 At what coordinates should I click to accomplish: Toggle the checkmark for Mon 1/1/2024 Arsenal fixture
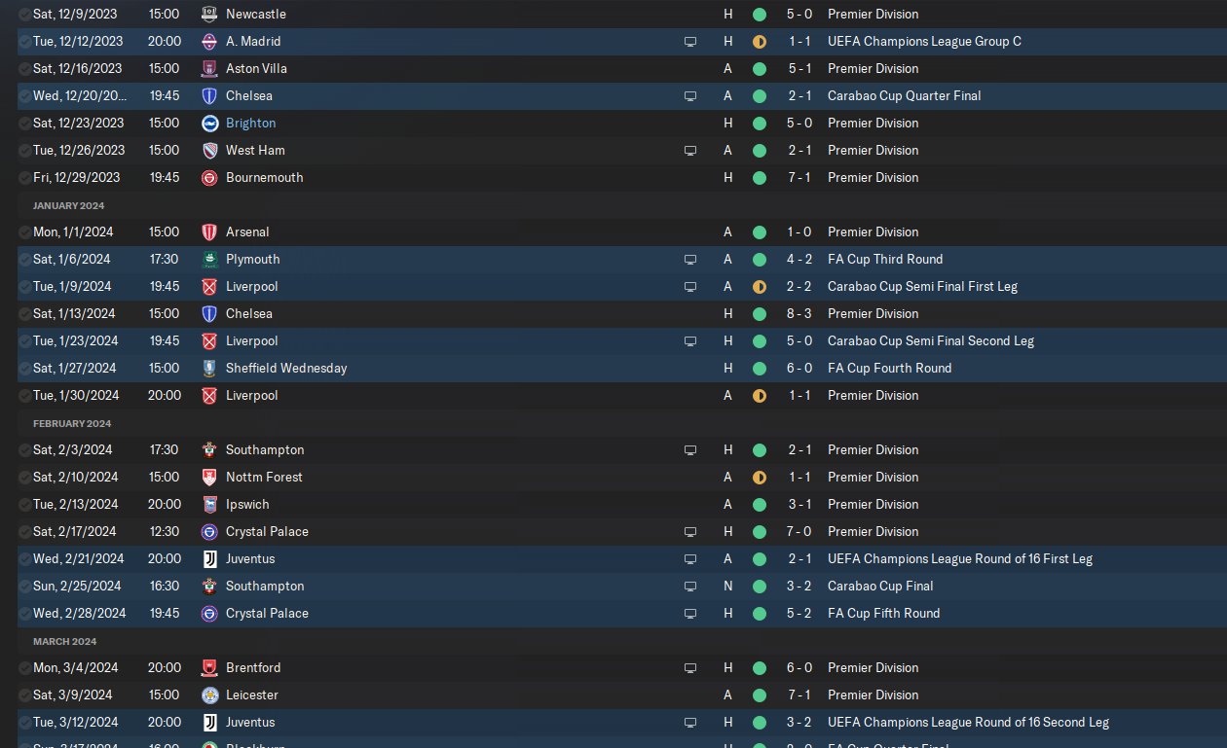pos(24,232)
